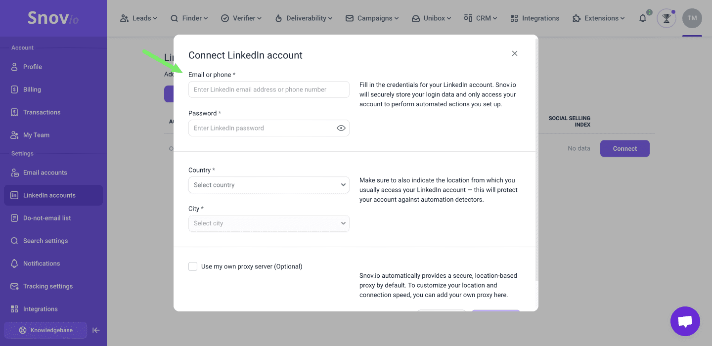Click the dialog's vertical scrollbar
This screenshot has width=712, height=346.
(x=536, y=163)
